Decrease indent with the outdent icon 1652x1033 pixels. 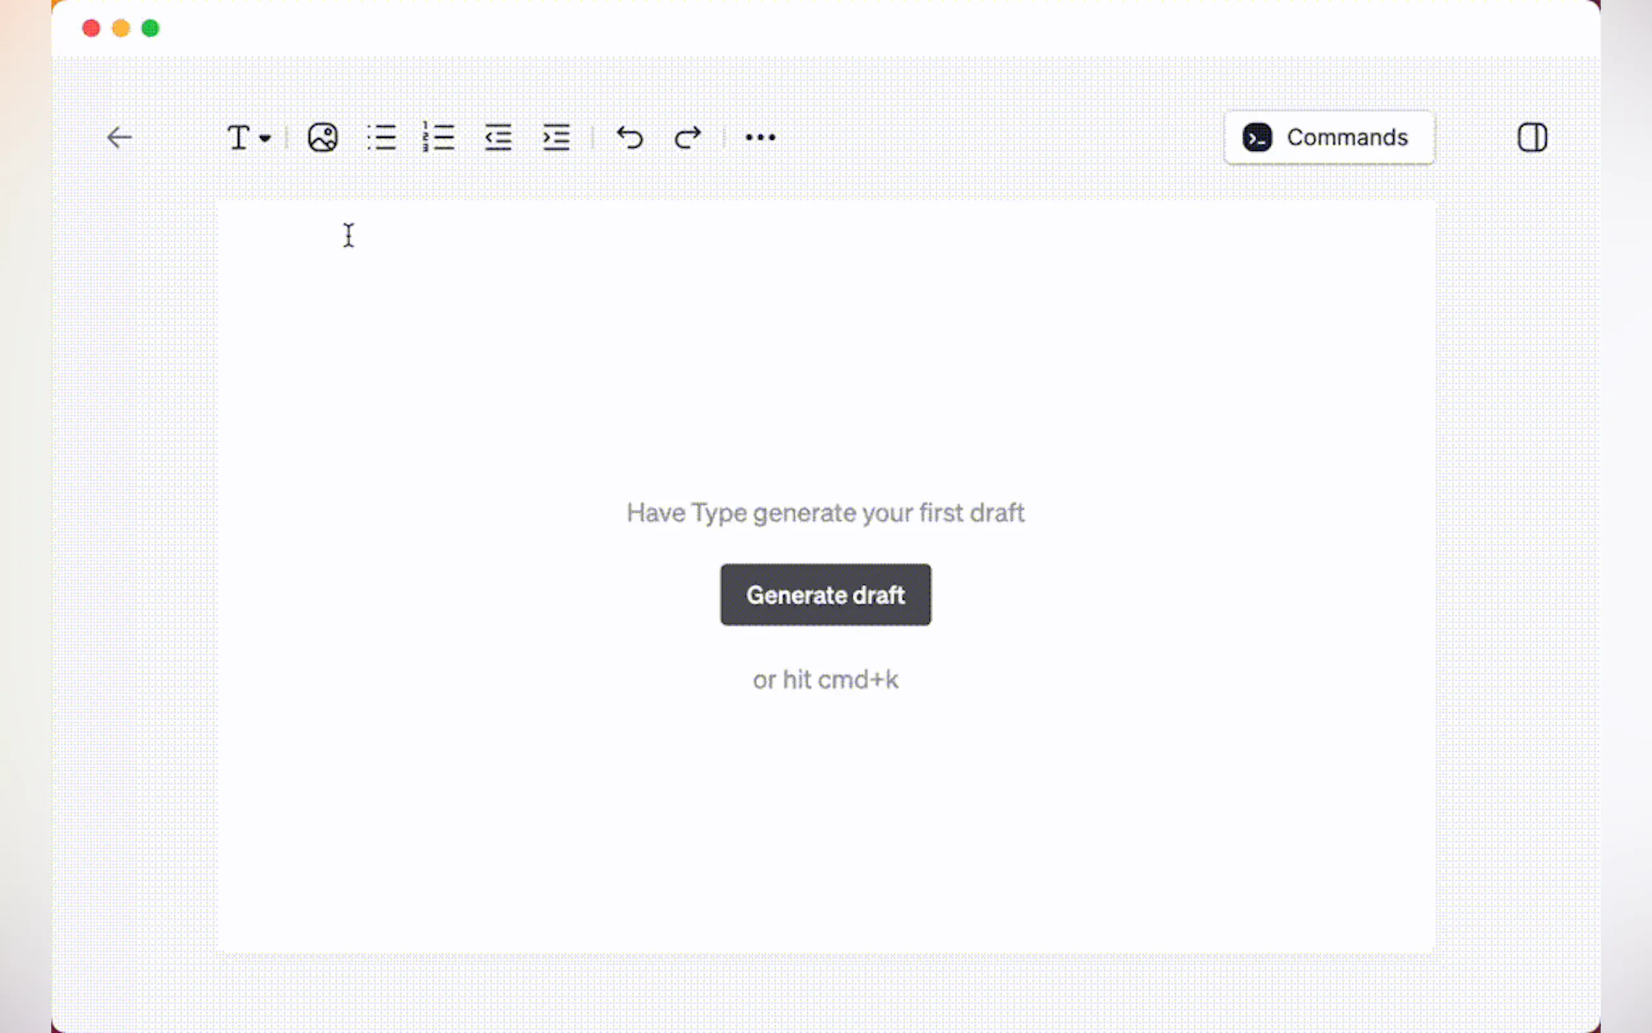(x=498, y=137)
